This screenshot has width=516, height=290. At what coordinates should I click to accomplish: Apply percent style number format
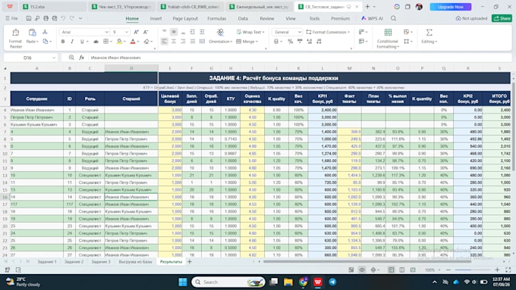pos(290,42)
